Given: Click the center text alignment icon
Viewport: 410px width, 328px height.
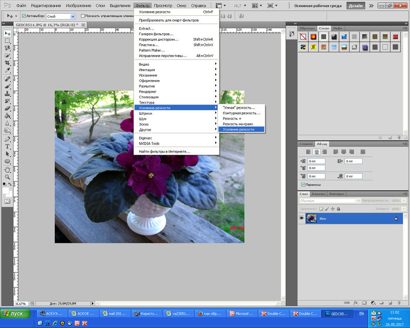Looking at the screenshot, I should point(317,152).
